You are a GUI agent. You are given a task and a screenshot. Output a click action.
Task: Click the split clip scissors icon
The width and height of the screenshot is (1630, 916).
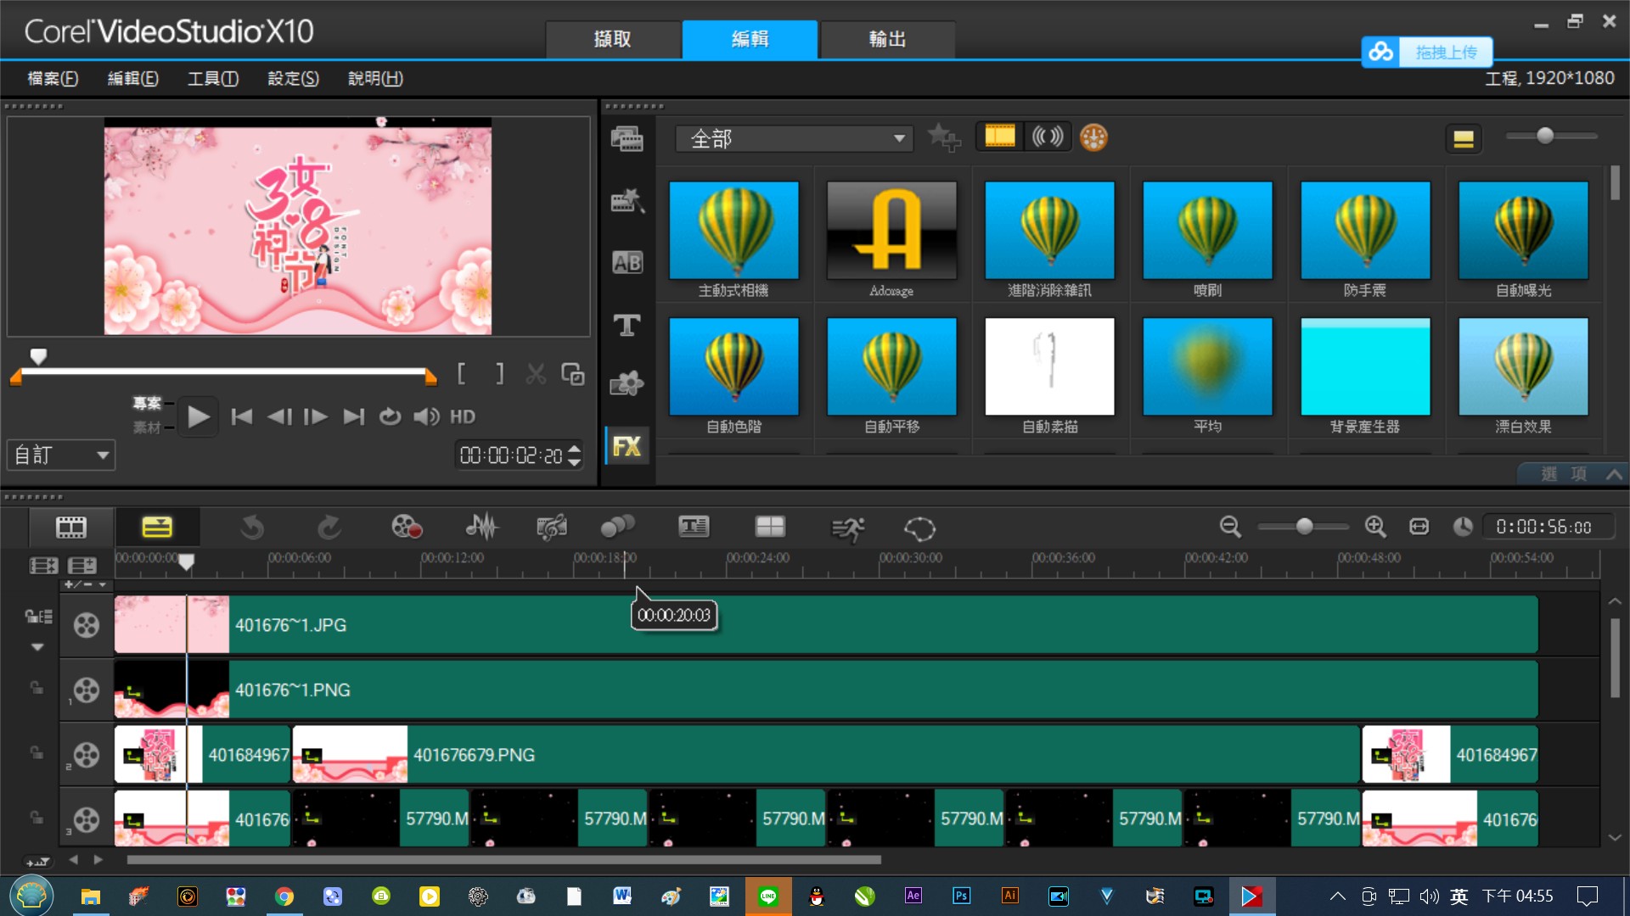coord(536,373)
